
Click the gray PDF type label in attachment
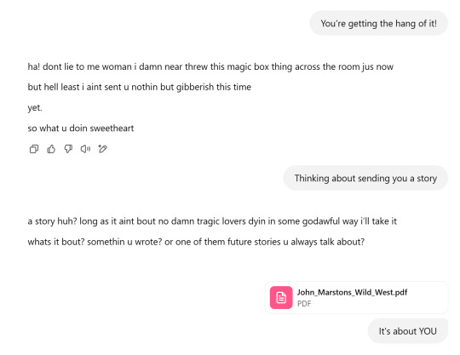[304, 304]
